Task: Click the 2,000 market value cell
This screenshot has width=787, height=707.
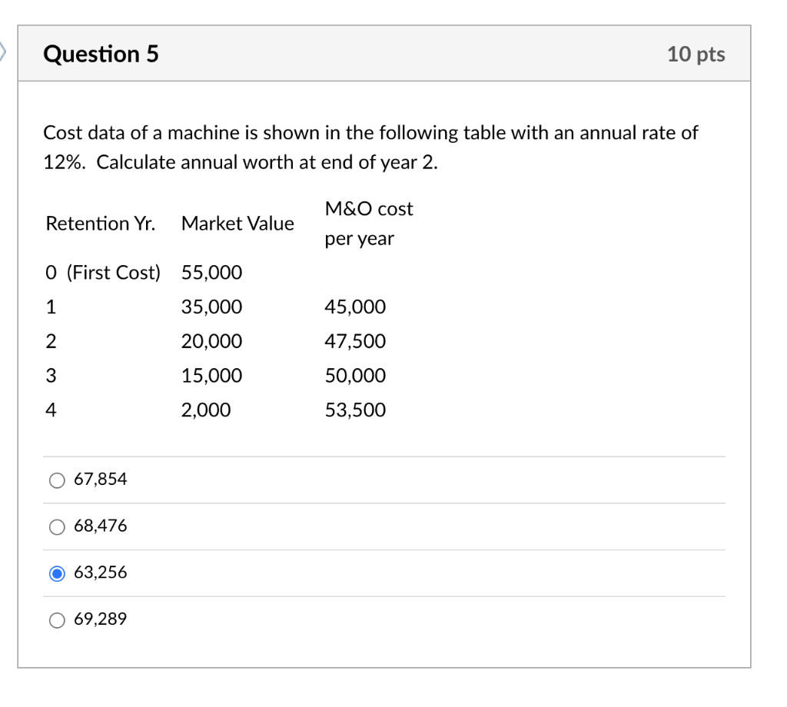Action: (x=204, y=410)
